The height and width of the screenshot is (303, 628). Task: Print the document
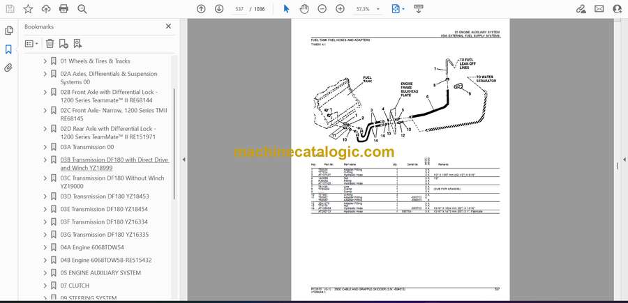click(63, 9)
